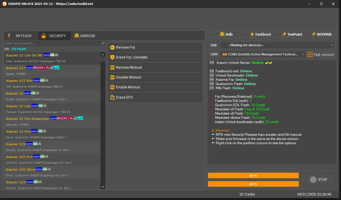Select Xiaomi 12S Ultra model
Image resolution: width=341 pixels, height=200 pixels.
point(52,172)
